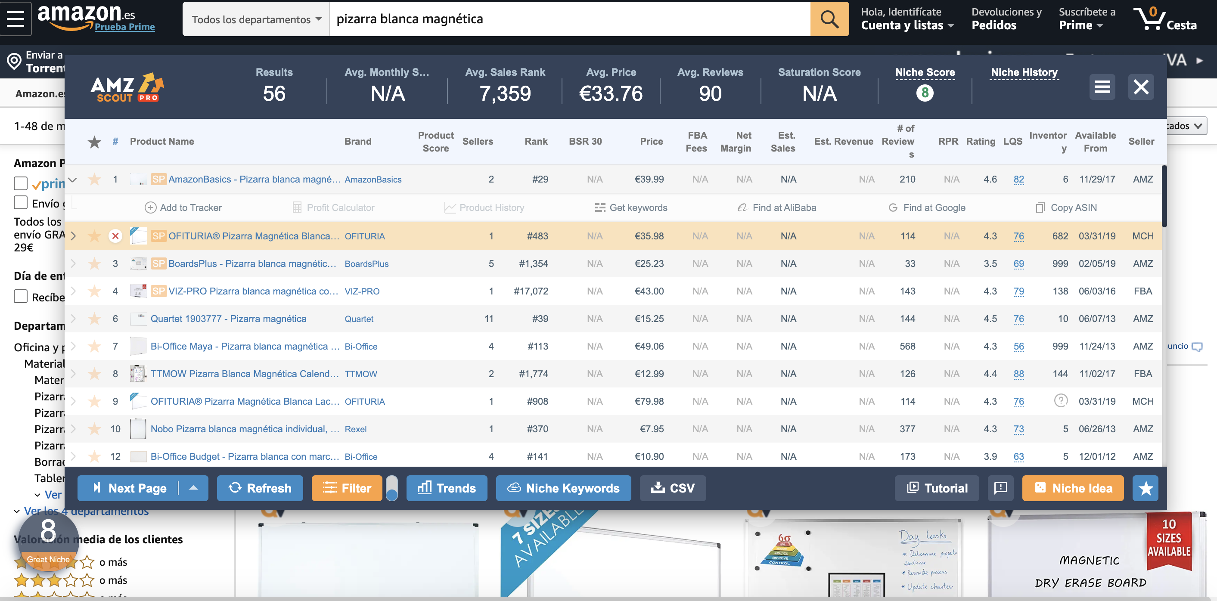Expand the BoardsPlus row chevron

point(73,263)
